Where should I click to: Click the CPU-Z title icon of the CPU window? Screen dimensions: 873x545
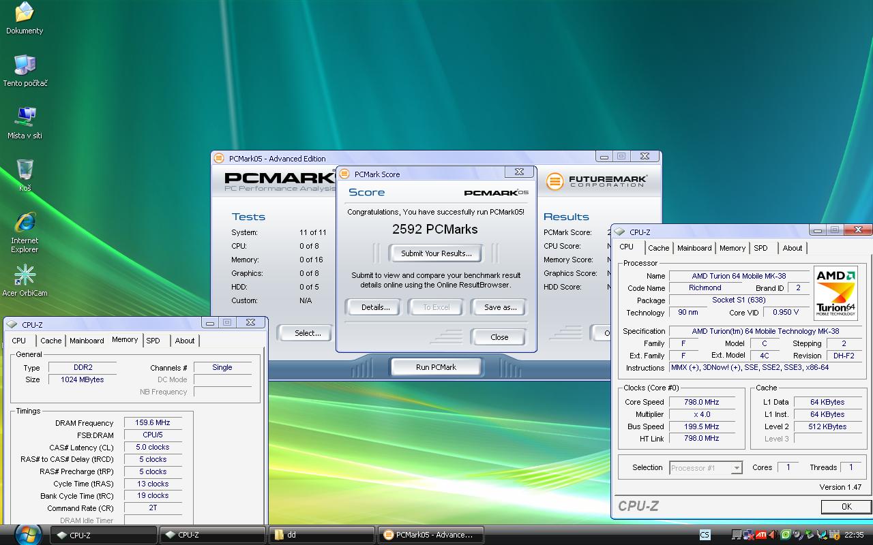point(619,232)
